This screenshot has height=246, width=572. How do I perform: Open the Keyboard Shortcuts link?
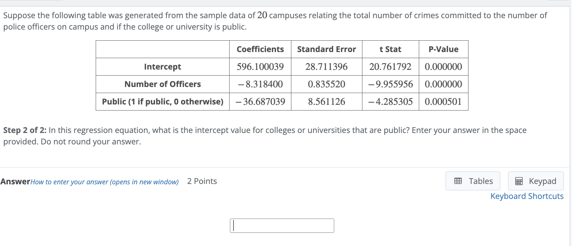[x=527, y=196]
